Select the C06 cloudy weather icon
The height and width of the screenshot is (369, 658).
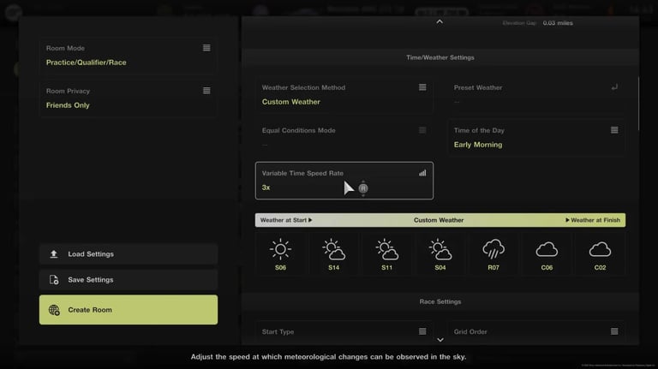(547, 249)
